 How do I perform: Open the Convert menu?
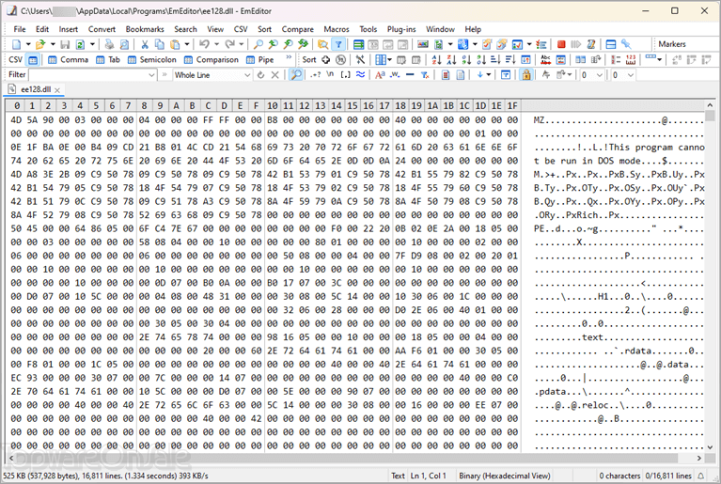coord(102,29)
